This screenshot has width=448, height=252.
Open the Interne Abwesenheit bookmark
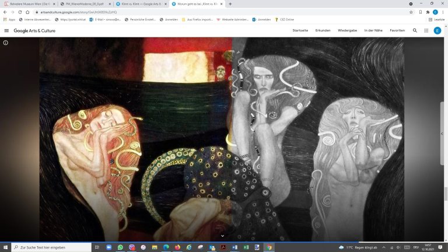pyautogui.click(x=34, y=19)
